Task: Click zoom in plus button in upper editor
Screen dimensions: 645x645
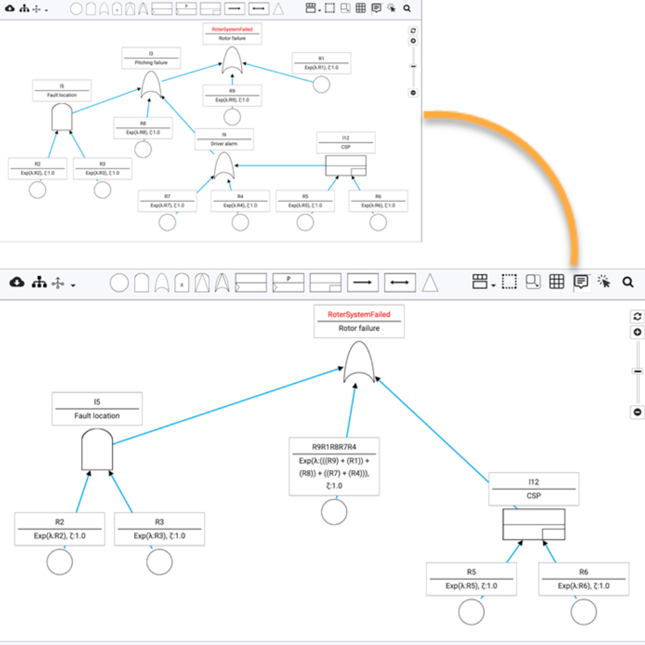Action: [x=413, y=41]
